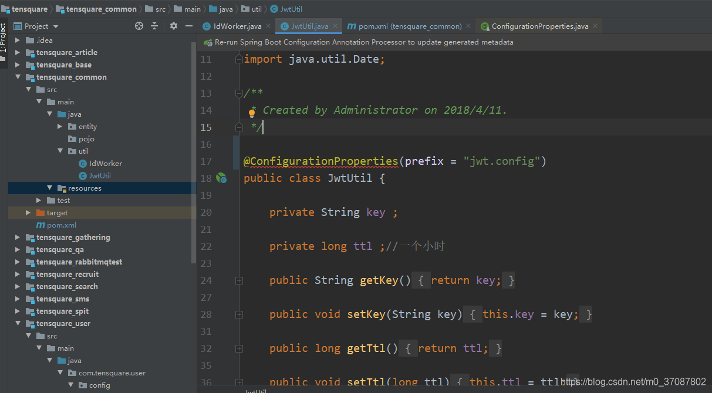712x393 pixels.
Task: Click the Spring bean gutter icon on line 18
Action: coord(221,178)
